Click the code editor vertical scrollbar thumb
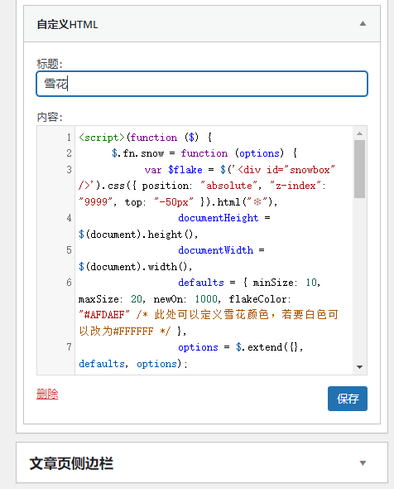The width and height of the screenshot is (394, 489). 360,169
